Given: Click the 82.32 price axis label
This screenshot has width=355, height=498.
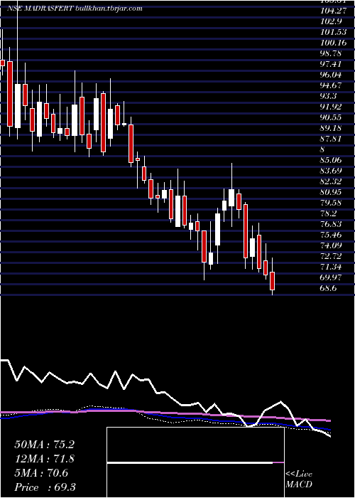Looking at the screenshot, I should coord(331,181).
